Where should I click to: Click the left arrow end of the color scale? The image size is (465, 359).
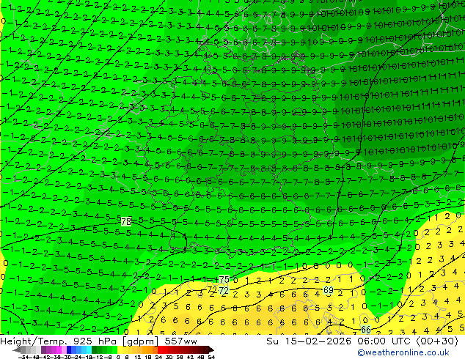(17, 349)
